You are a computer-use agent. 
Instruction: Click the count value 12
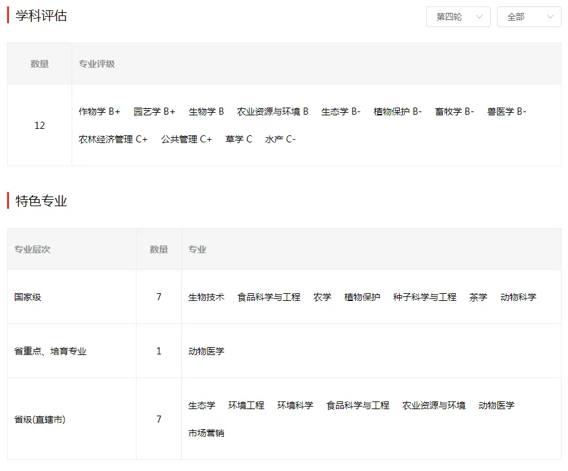coord(39,126)
